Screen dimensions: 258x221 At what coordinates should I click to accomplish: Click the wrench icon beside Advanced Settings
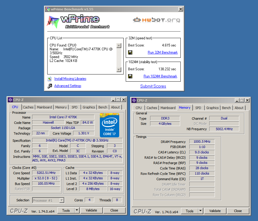pyautogui.click(x=50, y=86)
